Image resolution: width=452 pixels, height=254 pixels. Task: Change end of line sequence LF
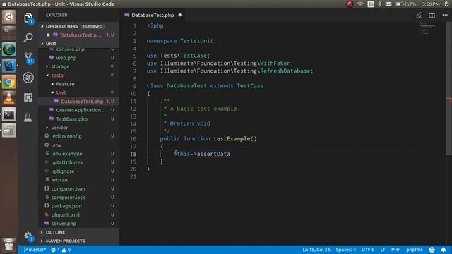(x=383, y=250)
